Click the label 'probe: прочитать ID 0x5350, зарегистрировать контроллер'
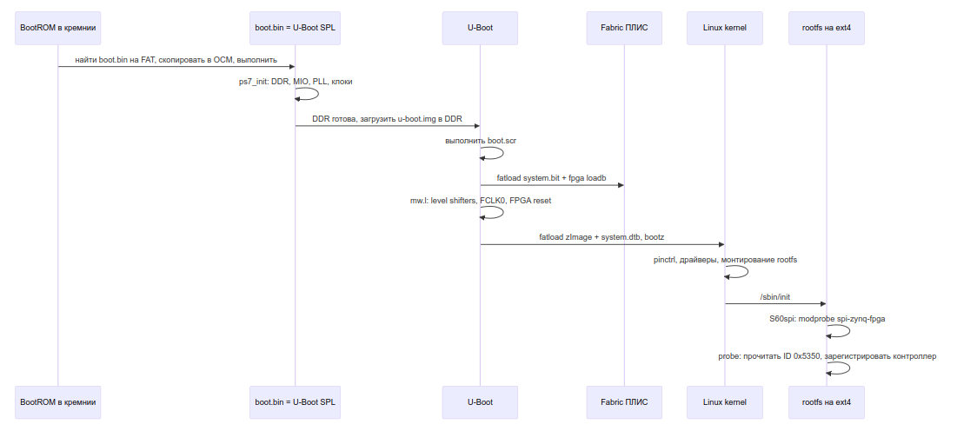Viewport: 957px width, 431px height. click(x=827, y=356)
